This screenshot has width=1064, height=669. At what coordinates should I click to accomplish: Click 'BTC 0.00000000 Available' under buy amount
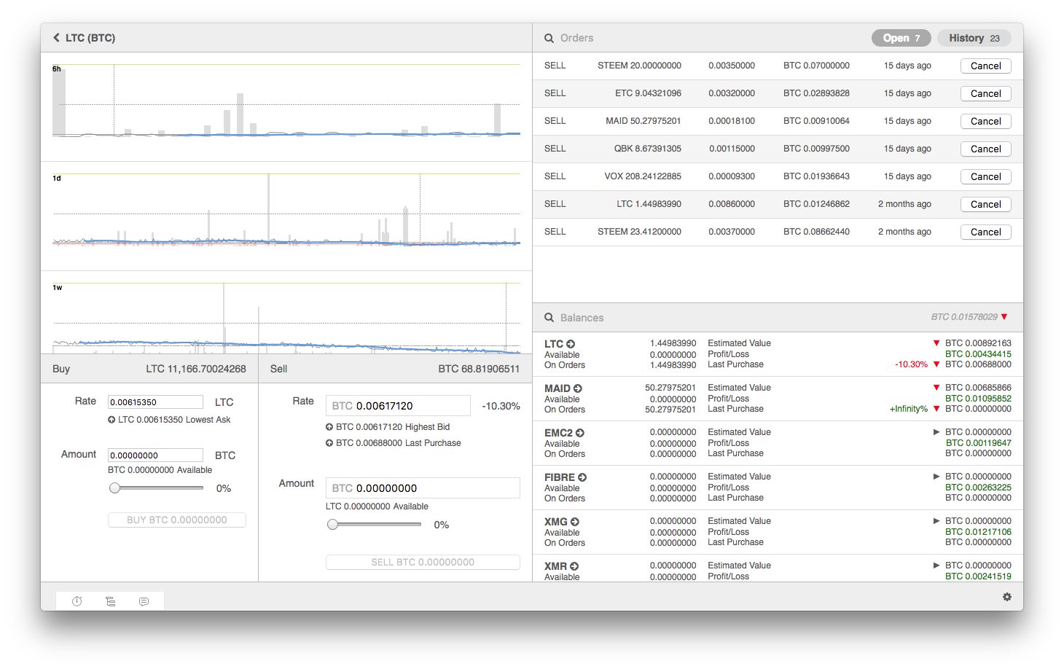click(160, 470)
